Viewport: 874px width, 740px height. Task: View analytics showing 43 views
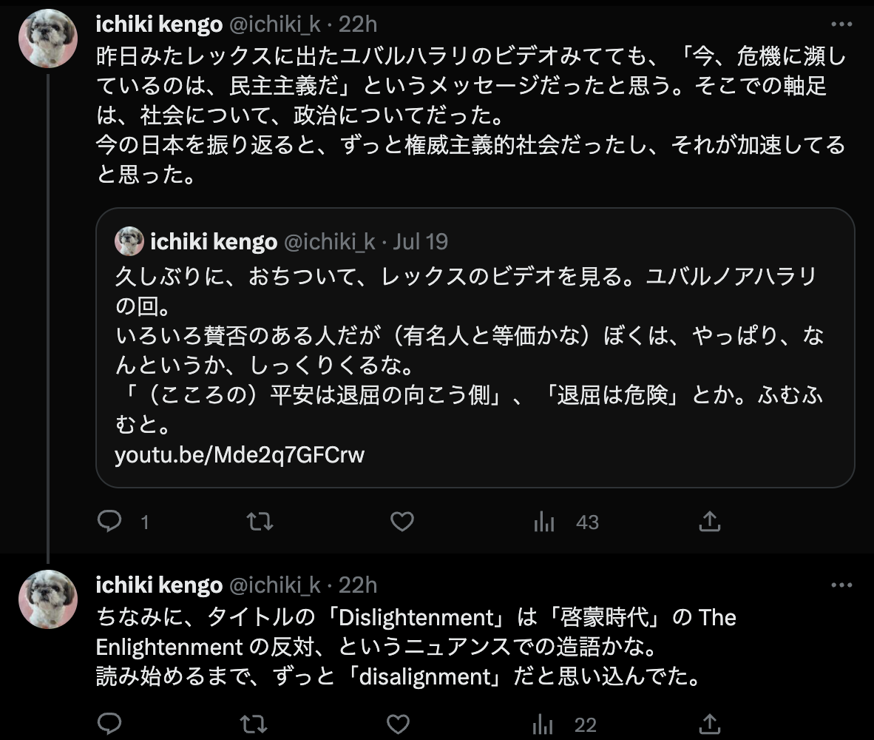pos(566,522)
